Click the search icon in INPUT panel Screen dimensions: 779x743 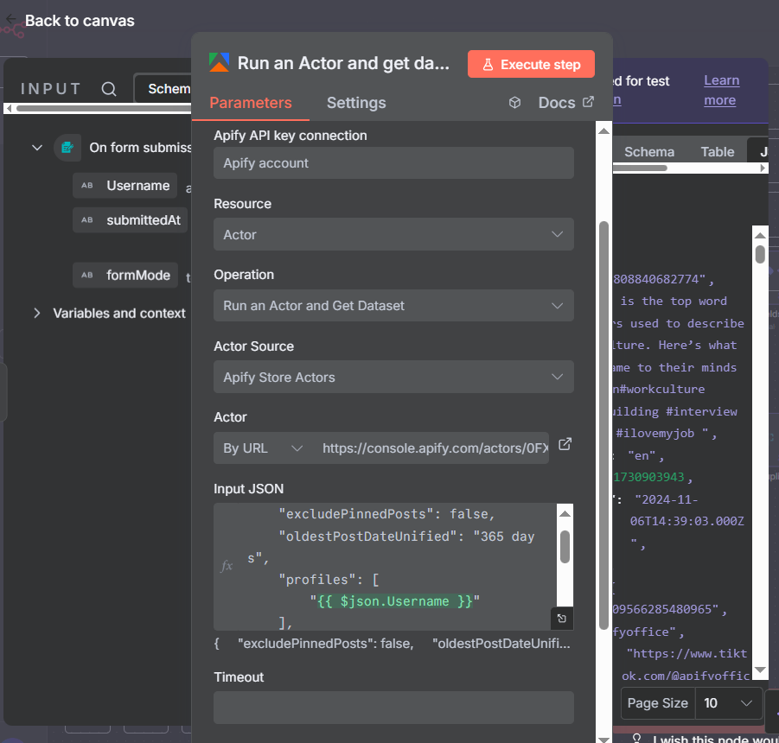(x=109, y=89)
